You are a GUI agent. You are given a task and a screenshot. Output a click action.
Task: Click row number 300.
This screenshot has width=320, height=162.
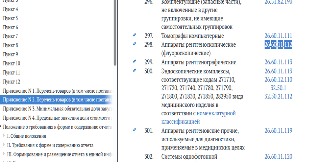149,71
